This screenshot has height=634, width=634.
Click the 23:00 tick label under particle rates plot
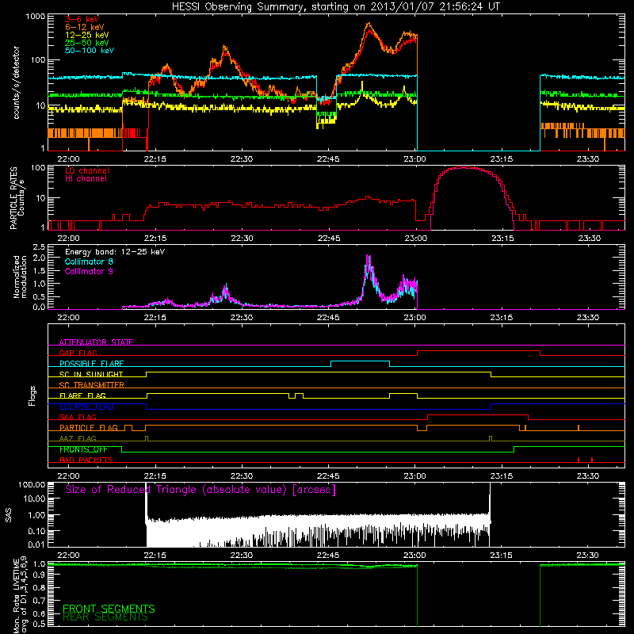[x=415, y=239]
